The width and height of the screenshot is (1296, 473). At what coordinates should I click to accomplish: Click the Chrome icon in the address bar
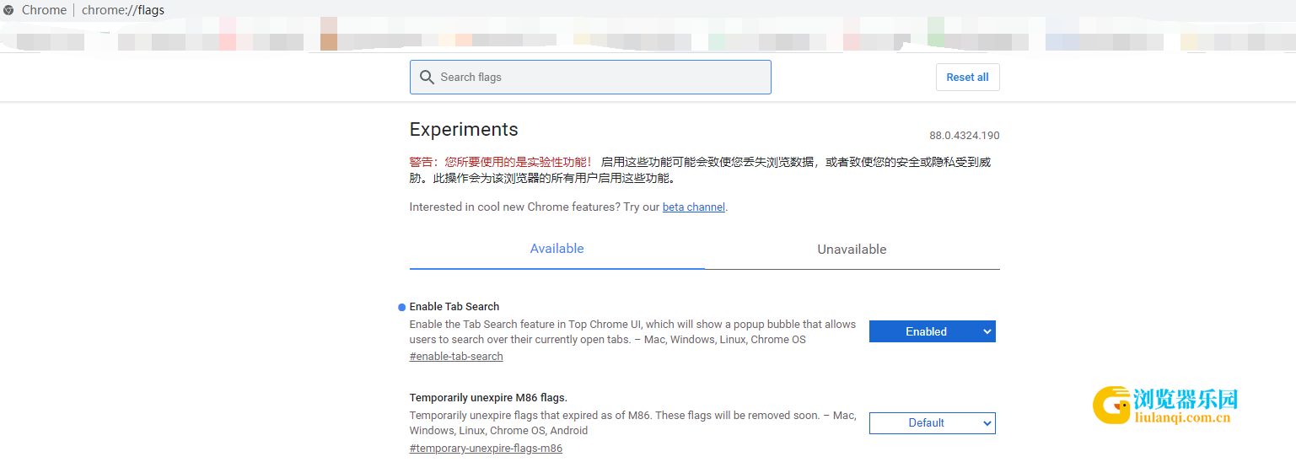[x=8, y=10]
